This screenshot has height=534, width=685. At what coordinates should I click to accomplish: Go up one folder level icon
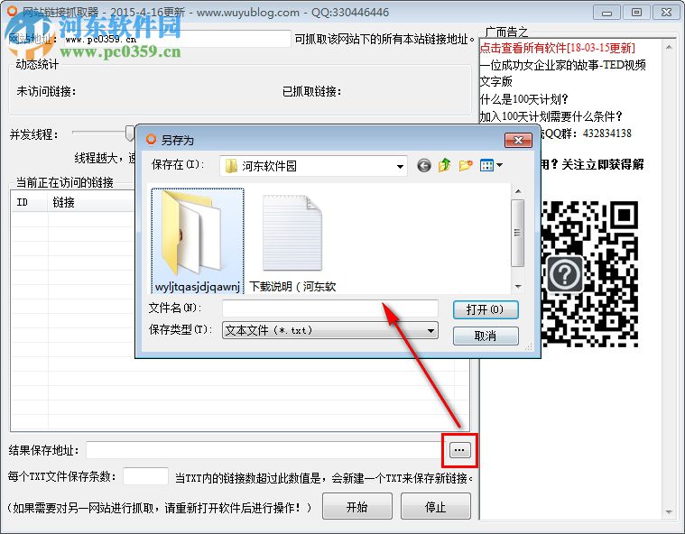coord(444,165)
